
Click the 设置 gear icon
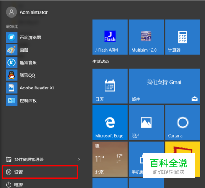9,172
